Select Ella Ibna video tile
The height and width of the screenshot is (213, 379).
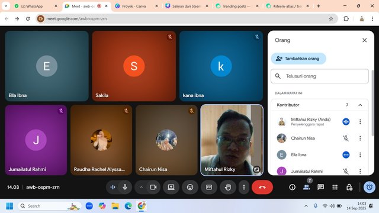47,66
